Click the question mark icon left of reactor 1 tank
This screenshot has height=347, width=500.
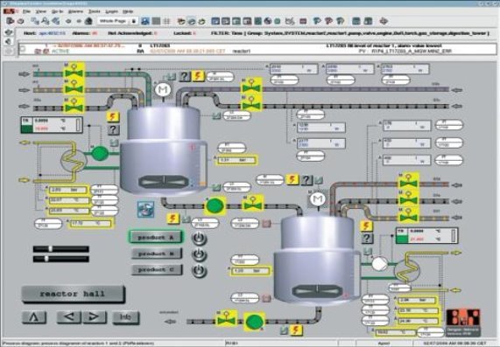click(113, 130)
